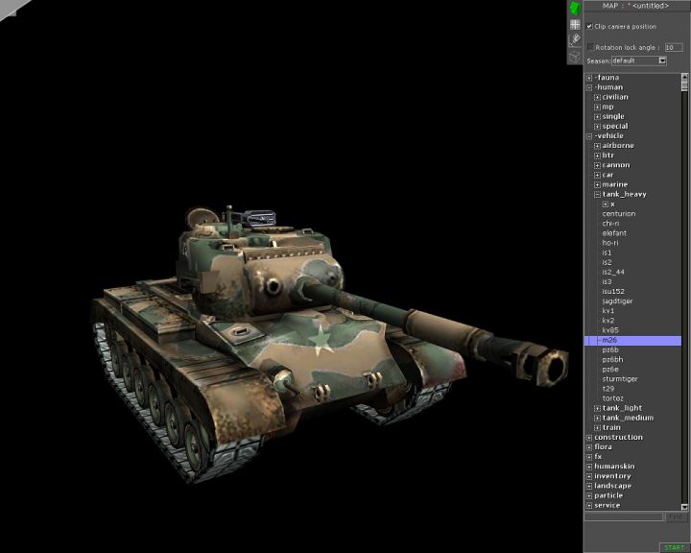Select the centurion tank entry
The image size is (691, 553).
tap(618, 214)
